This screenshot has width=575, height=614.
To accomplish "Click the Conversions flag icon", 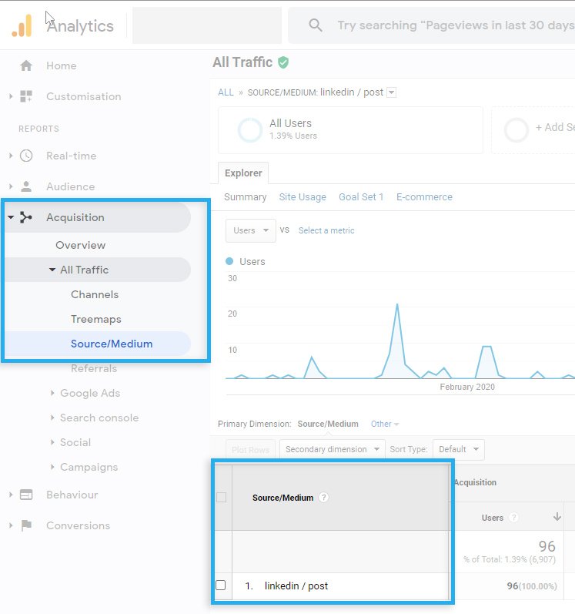I will [26, 525].
